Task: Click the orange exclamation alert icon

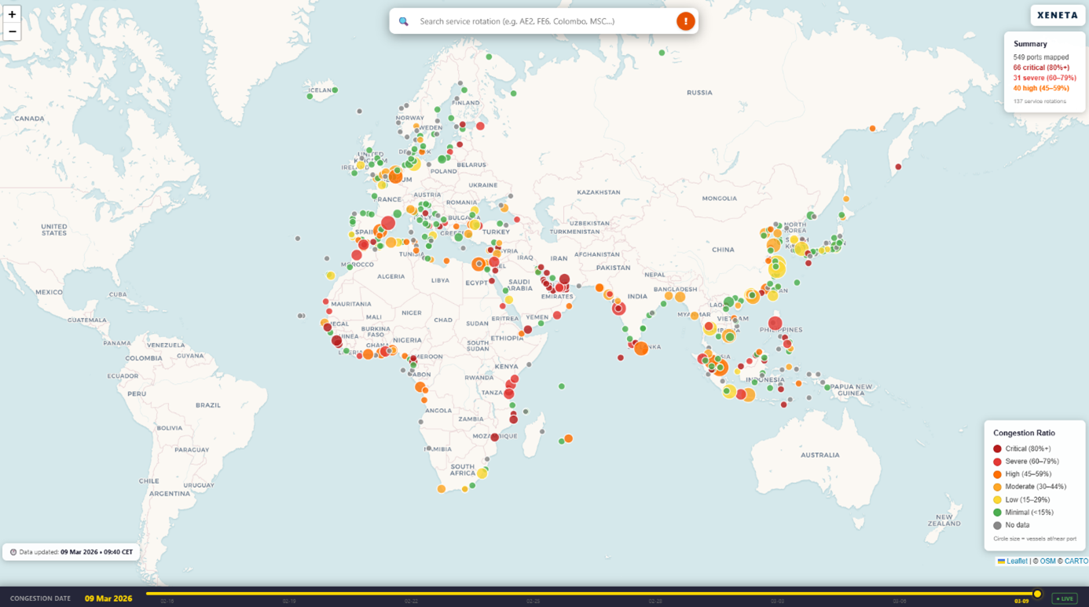Action: (685, 21)
